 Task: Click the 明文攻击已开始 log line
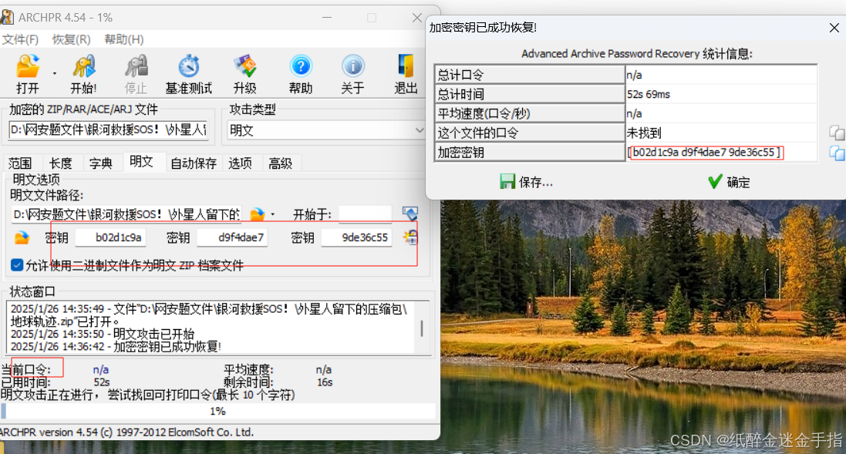pyautogui.click(x=103, y=335)
